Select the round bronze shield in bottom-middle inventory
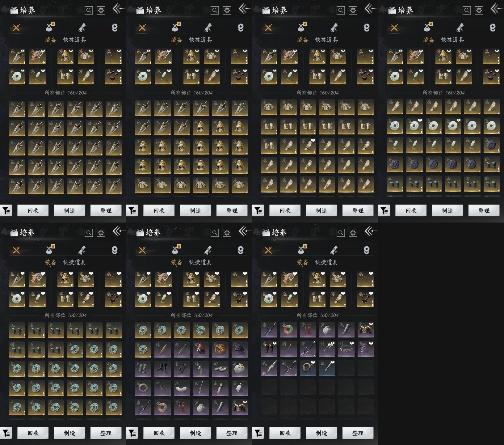 coord(220,349)
